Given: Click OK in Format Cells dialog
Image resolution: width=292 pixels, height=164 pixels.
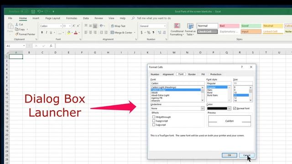Looking at the screenshot, I should pyautogui.click(x=229, y=155).
